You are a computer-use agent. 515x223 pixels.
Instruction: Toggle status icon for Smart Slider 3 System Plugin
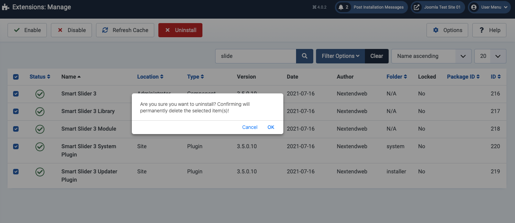tap(40, 146)
